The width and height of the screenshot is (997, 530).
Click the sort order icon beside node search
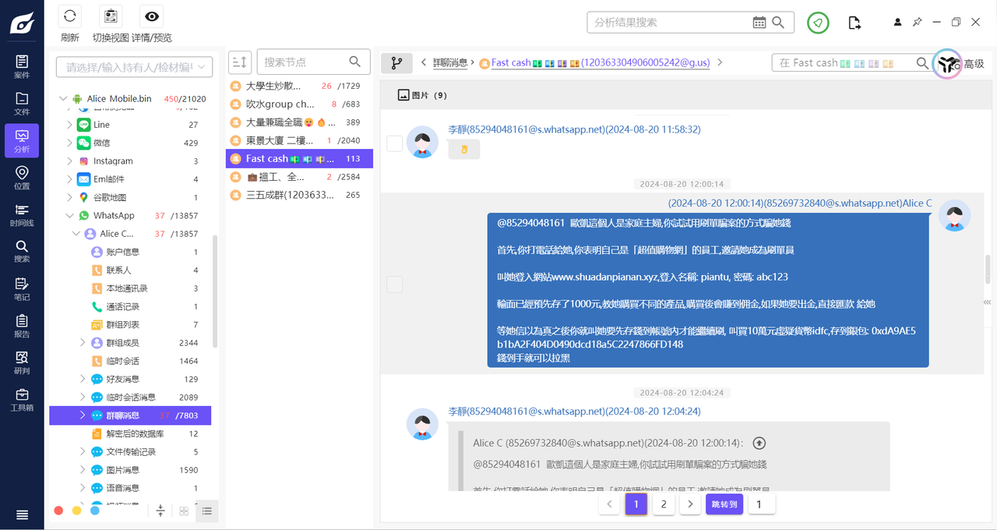point(240,62)
